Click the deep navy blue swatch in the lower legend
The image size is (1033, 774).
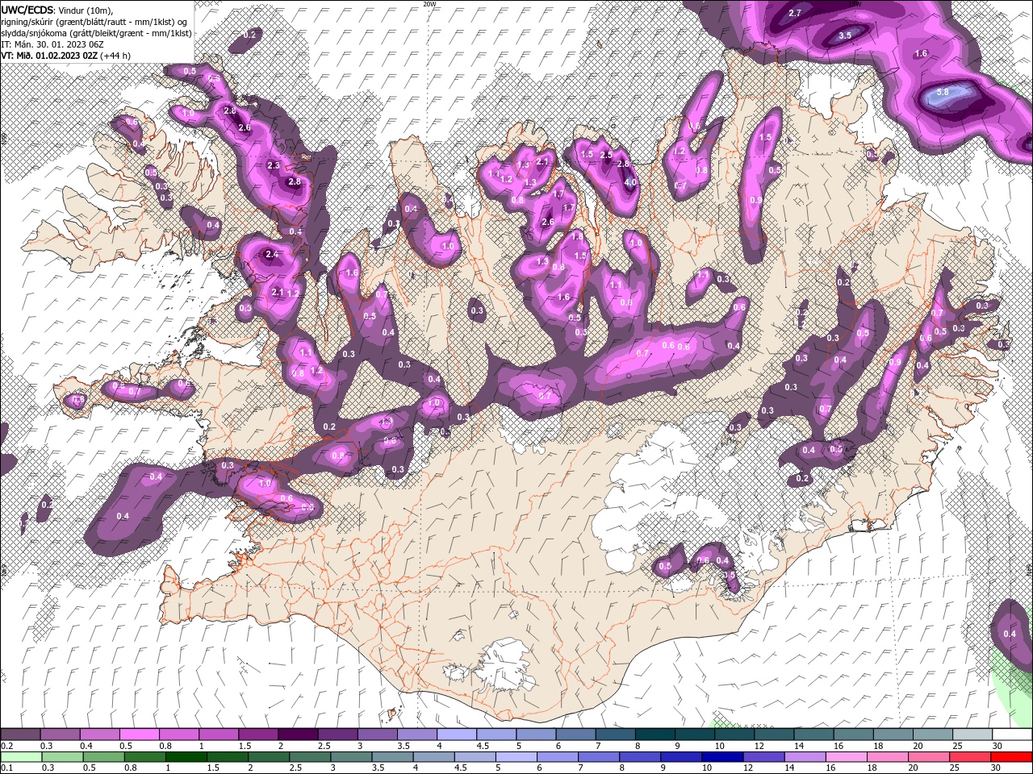click(723, 758)
